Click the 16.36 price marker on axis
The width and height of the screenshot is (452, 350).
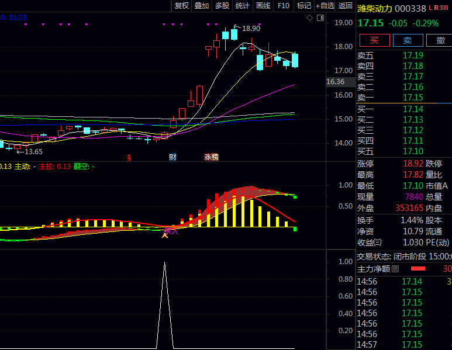(336, 82)
